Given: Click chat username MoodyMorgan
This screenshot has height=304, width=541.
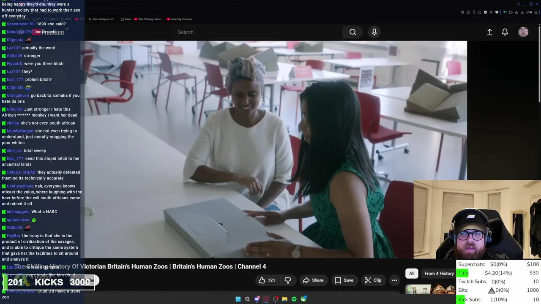Looking at the screenshot, I should pyautogui.click(x=20, y=131).
